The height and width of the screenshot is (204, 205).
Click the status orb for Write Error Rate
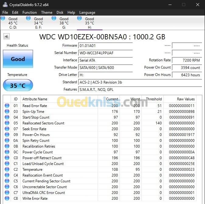(x=7, y=198)
